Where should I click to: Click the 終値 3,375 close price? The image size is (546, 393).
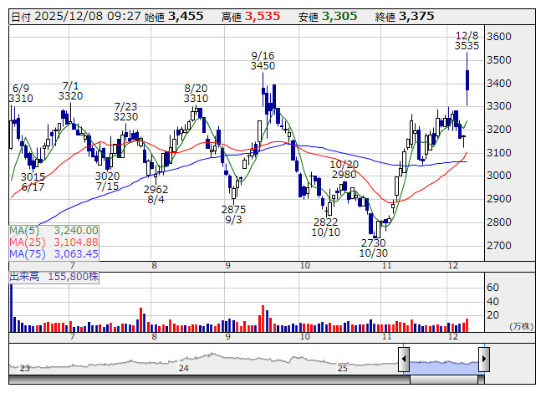point(405,17)
